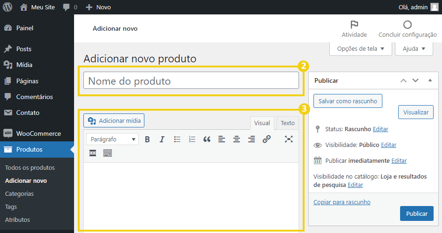442x233 pixels.
Task: Align text to center
Action: [x=237, y=140]
